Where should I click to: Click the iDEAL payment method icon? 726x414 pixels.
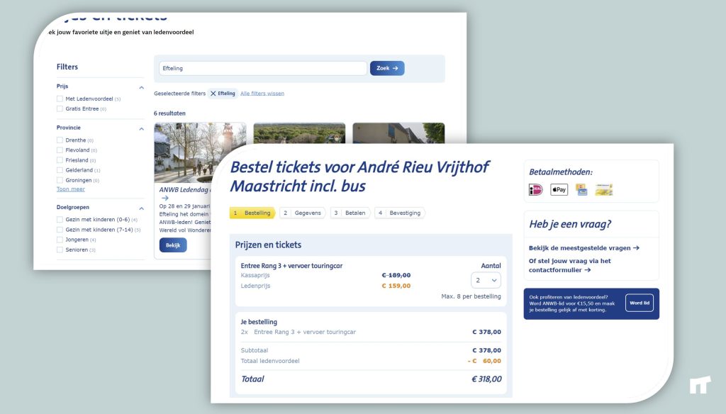(x=536, y=190)
